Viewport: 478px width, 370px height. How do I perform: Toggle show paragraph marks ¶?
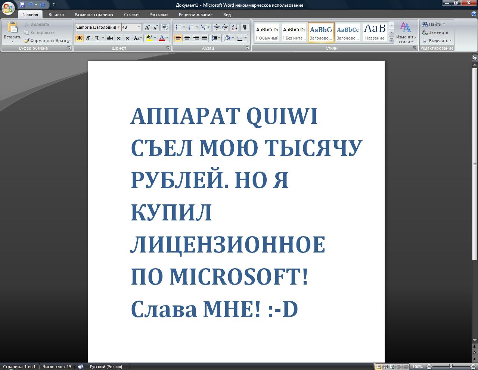(244, 27)
